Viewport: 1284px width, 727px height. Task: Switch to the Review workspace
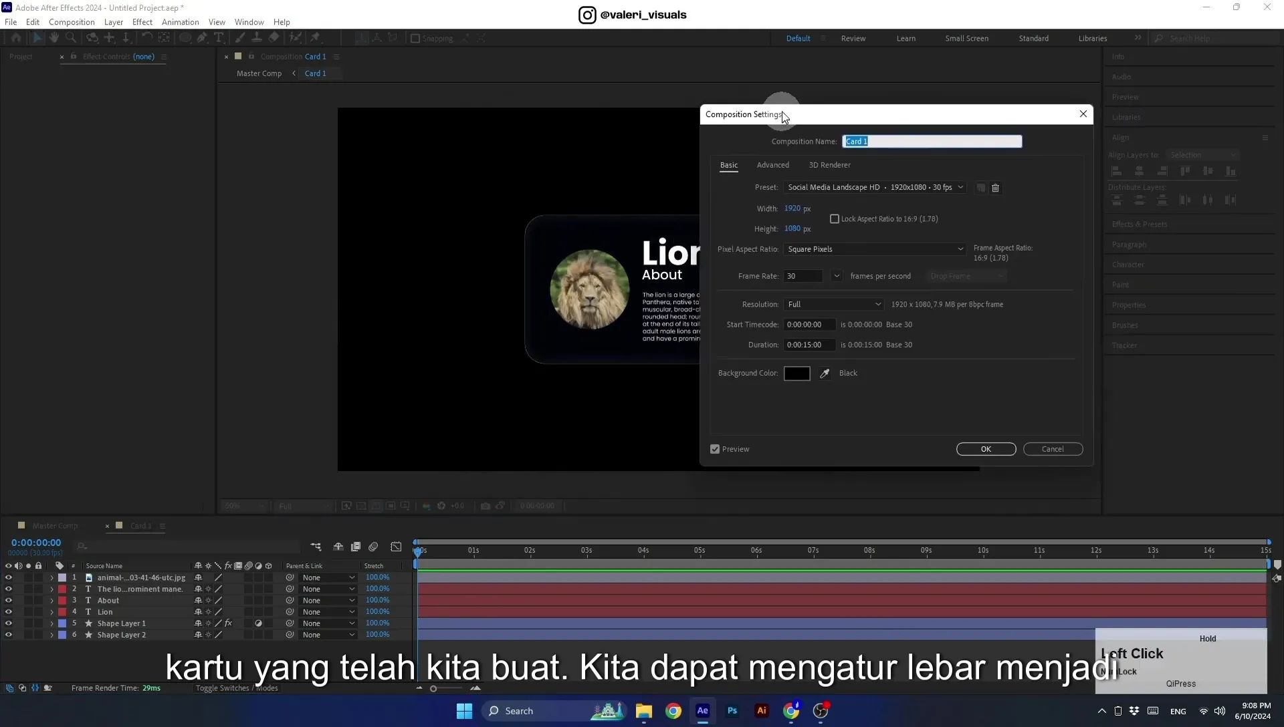853,38
